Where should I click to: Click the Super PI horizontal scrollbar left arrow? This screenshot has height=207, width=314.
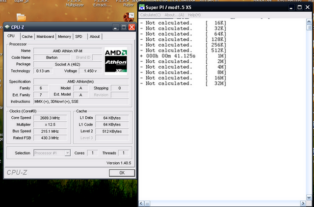[x=141, y=204]
